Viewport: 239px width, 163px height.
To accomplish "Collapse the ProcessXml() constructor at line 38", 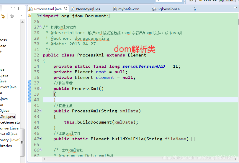I will 40,88.
